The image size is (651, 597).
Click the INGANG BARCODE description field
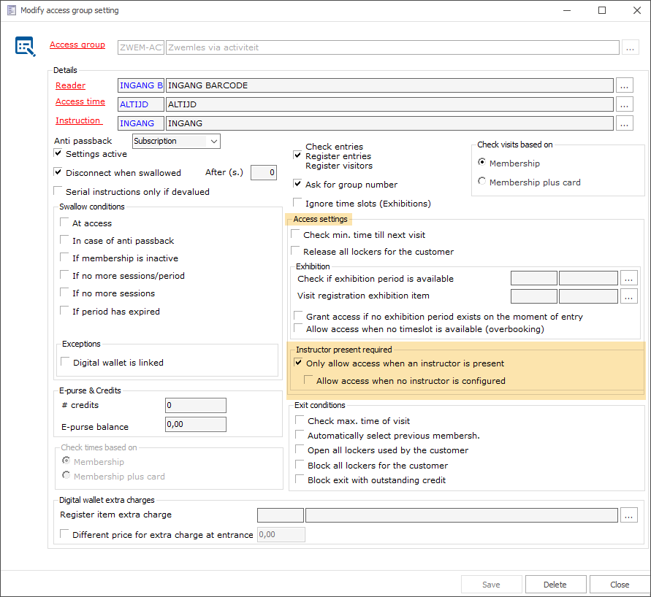(x=389, y=85)
